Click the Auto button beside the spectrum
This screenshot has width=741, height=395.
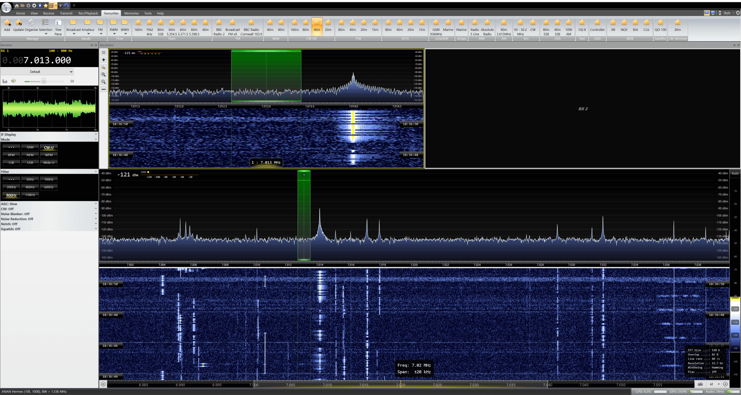coord(735,173)
